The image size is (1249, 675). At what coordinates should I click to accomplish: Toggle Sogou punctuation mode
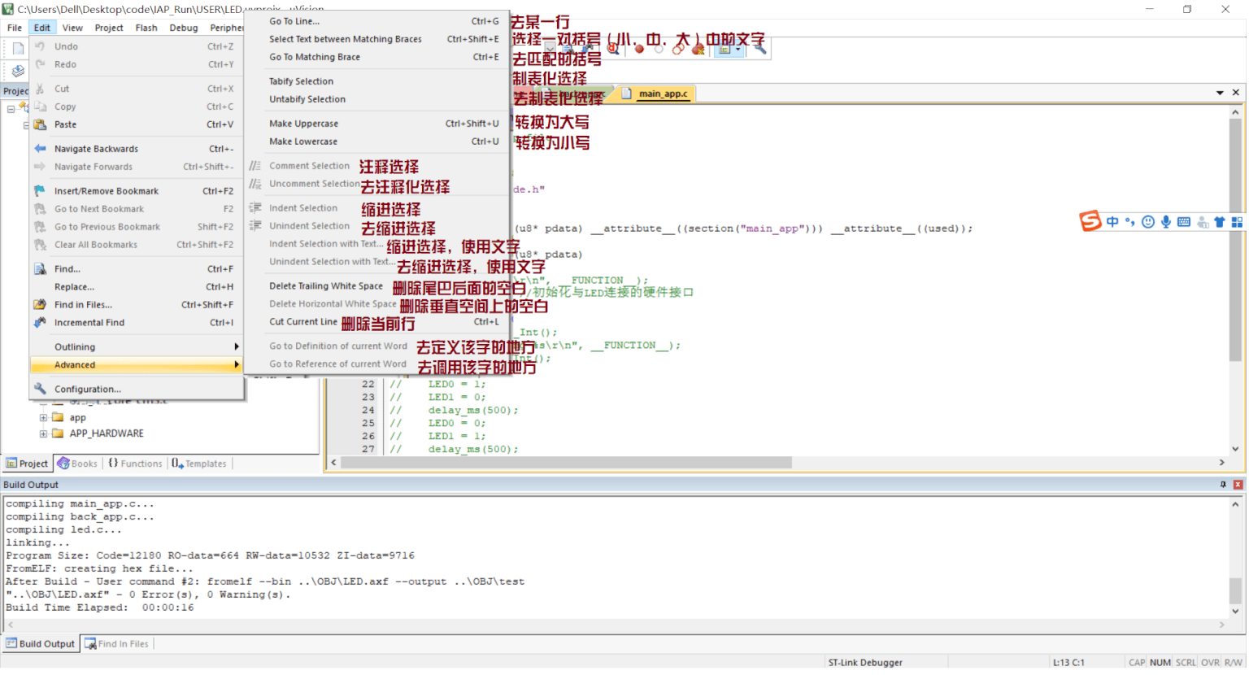coord(1130,222)
